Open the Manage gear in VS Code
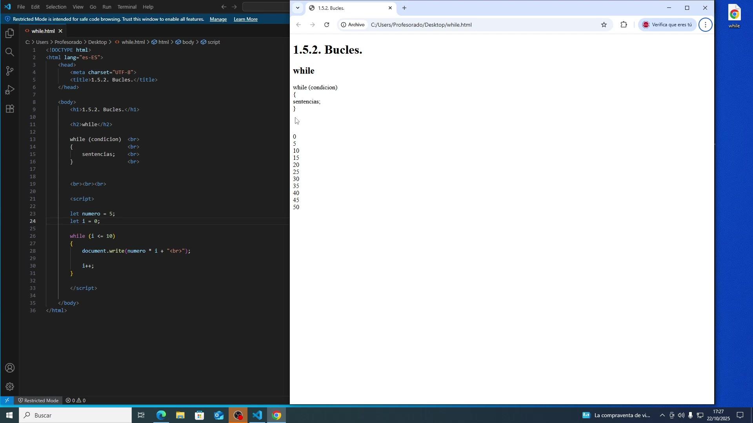This screenshot has height=423, width=753. click(10, 387)
